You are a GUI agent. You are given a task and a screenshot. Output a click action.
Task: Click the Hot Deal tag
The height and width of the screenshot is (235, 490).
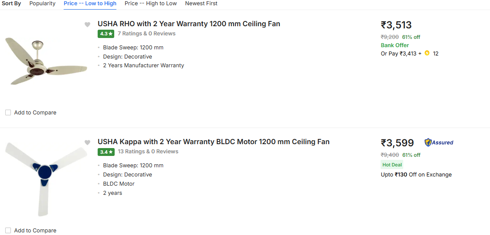[x=392, y=165]
